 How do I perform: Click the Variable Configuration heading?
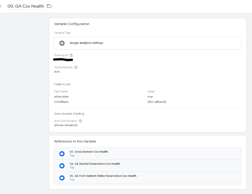(71, 24)
